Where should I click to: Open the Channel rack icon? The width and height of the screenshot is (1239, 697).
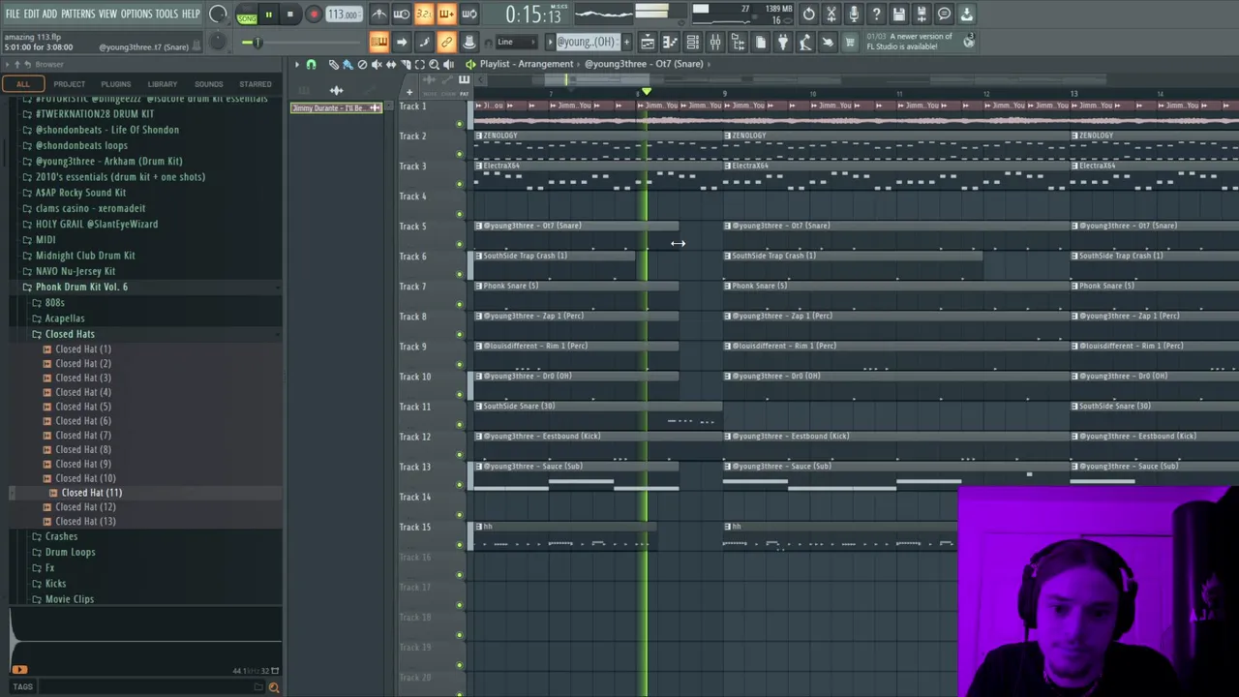[692, 42]
